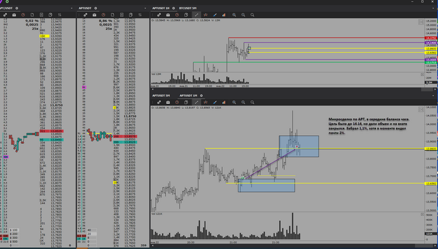Open dropdown arrow of APTUSDT order book panel
Viewport: 438px width, 249px height.
coord(145,8)
